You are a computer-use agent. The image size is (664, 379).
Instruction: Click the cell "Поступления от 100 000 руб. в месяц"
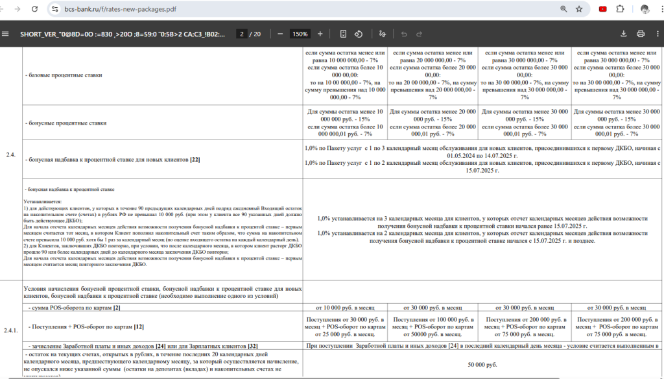tap(433, 327)
